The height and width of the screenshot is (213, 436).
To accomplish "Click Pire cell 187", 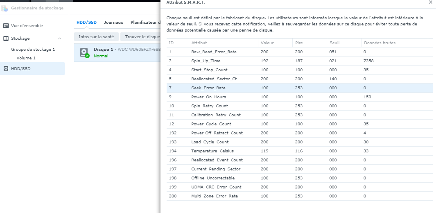I will 299,61.
